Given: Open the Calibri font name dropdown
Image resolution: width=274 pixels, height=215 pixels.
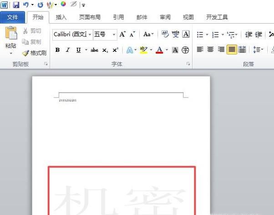Looking at the screenshot, I should (90, 35).
